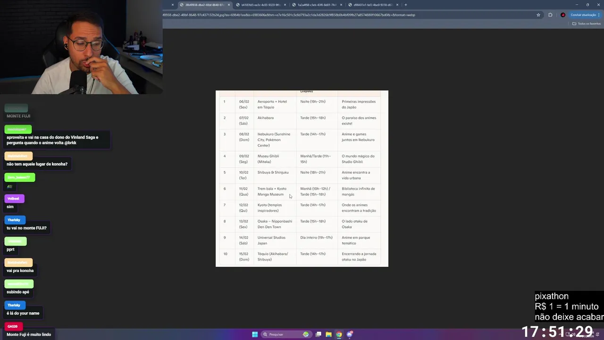Click the chat message 'vai pra konoha'

[x=20, y=271]
